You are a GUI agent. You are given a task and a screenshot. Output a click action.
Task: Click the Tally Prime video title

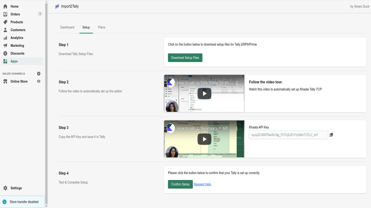204,83
